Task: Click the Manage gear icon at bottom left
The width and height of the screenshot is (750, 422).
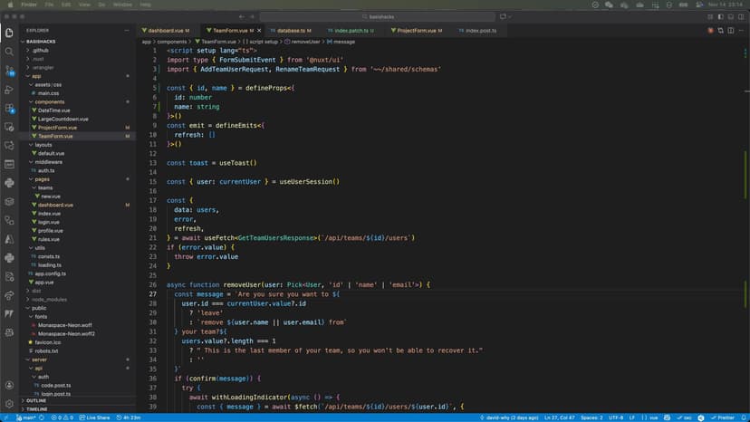Action: [x=9, y=403]
